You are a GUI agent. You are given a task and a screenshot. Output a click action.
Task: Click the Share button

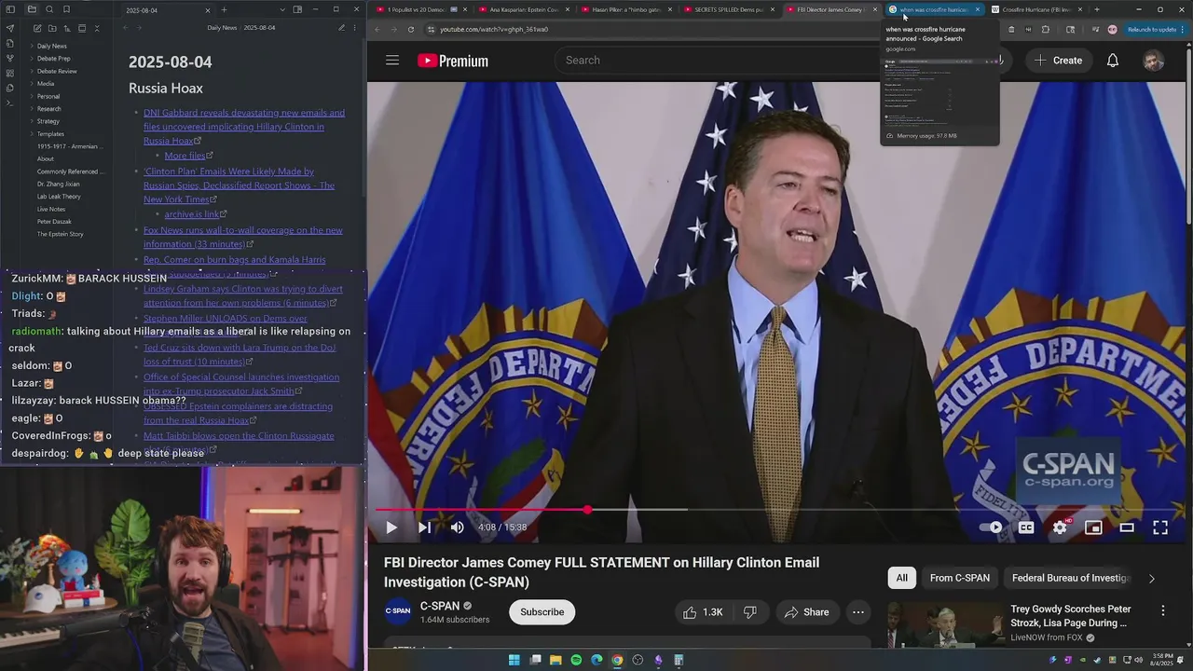click(806, 612)
